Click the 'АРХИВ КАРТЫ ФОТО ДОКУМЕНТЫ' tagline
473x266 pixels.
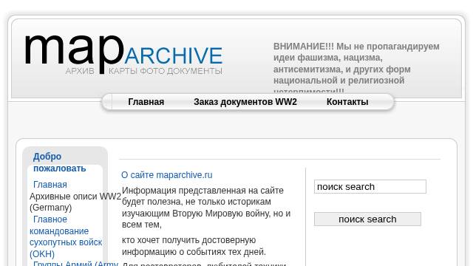click(144, 71)
